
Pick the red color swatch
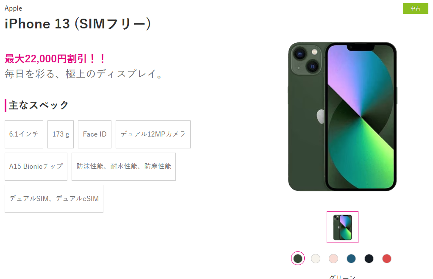click(386, 259)
